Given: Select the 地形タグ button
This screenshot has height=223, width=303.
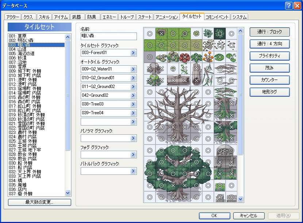Looking at the screenshot, I should [x=269, y=92].
